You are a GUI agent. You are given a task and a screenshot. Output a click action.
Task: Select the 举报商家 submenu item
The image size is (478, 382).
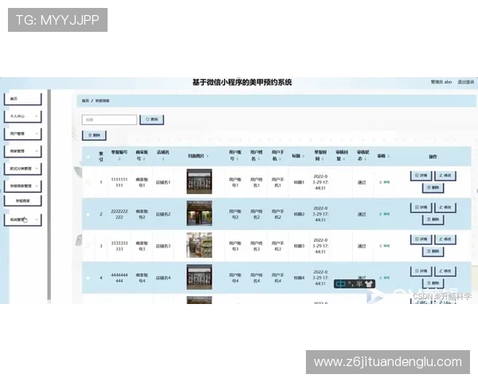click(23, 201)
